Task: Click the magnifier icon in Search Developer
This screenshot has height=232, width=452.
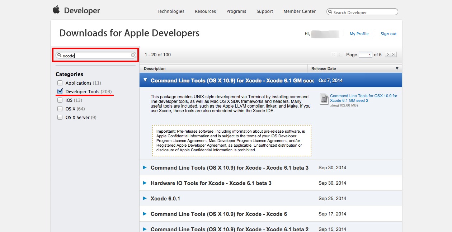Action: point(330,12)
